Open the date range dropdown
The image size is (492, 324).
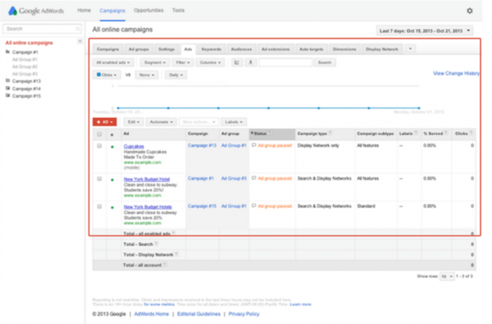pos(425,31)
